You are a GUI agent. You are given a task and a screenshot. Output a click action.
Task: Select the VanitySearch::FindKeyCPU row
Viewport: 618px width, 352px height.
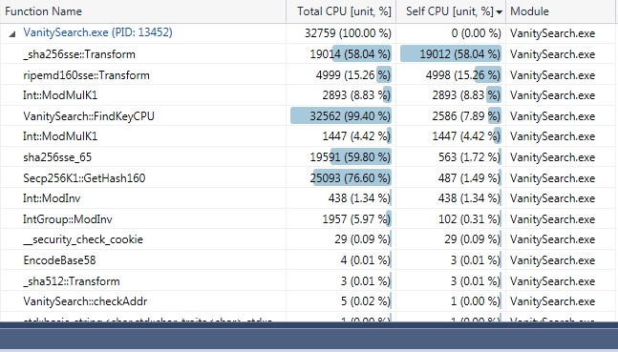309,116
